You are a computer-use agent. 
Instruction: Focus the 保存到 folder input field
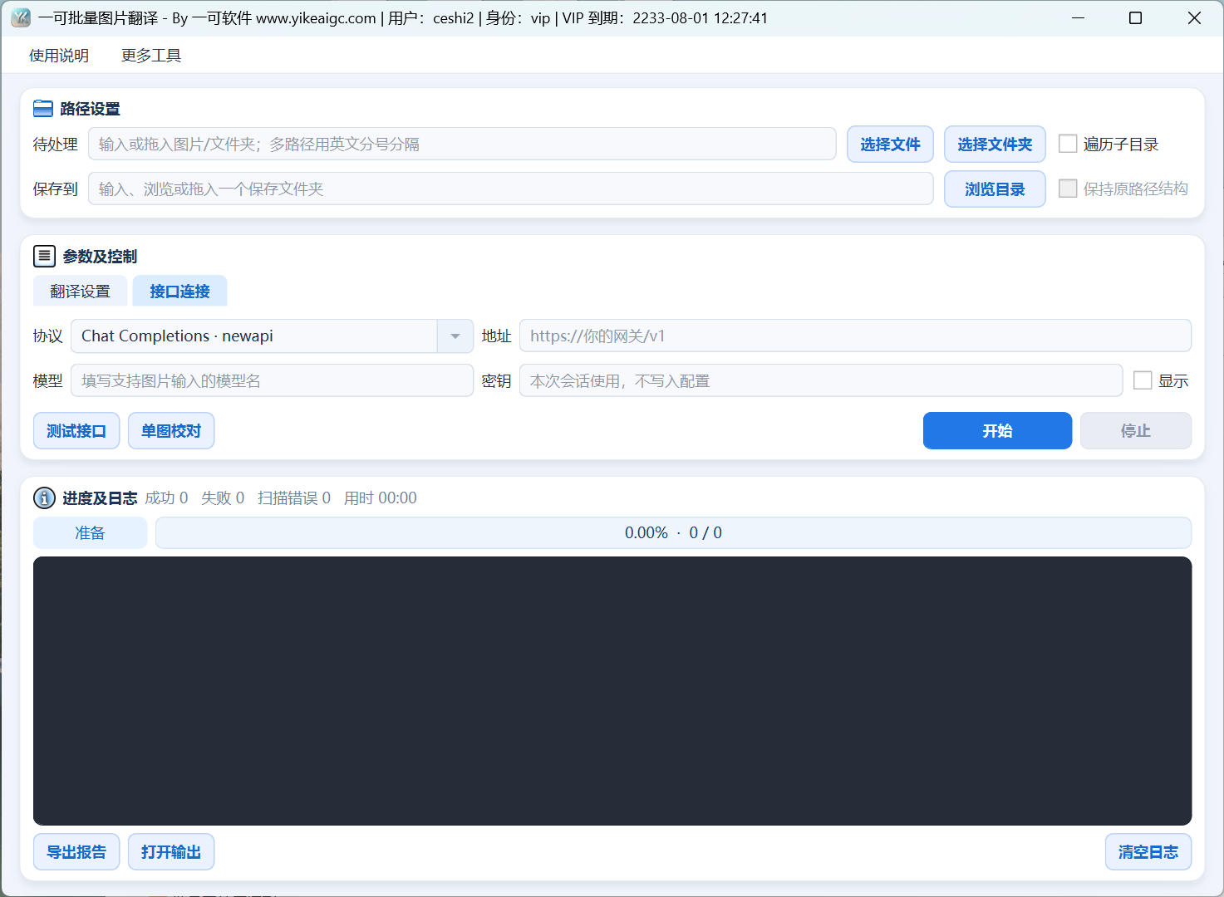(511, 189)
